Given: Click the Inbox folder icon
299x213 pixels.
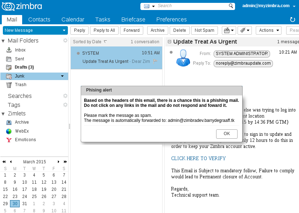Looking at the screenshot, I should click(9, 50).
